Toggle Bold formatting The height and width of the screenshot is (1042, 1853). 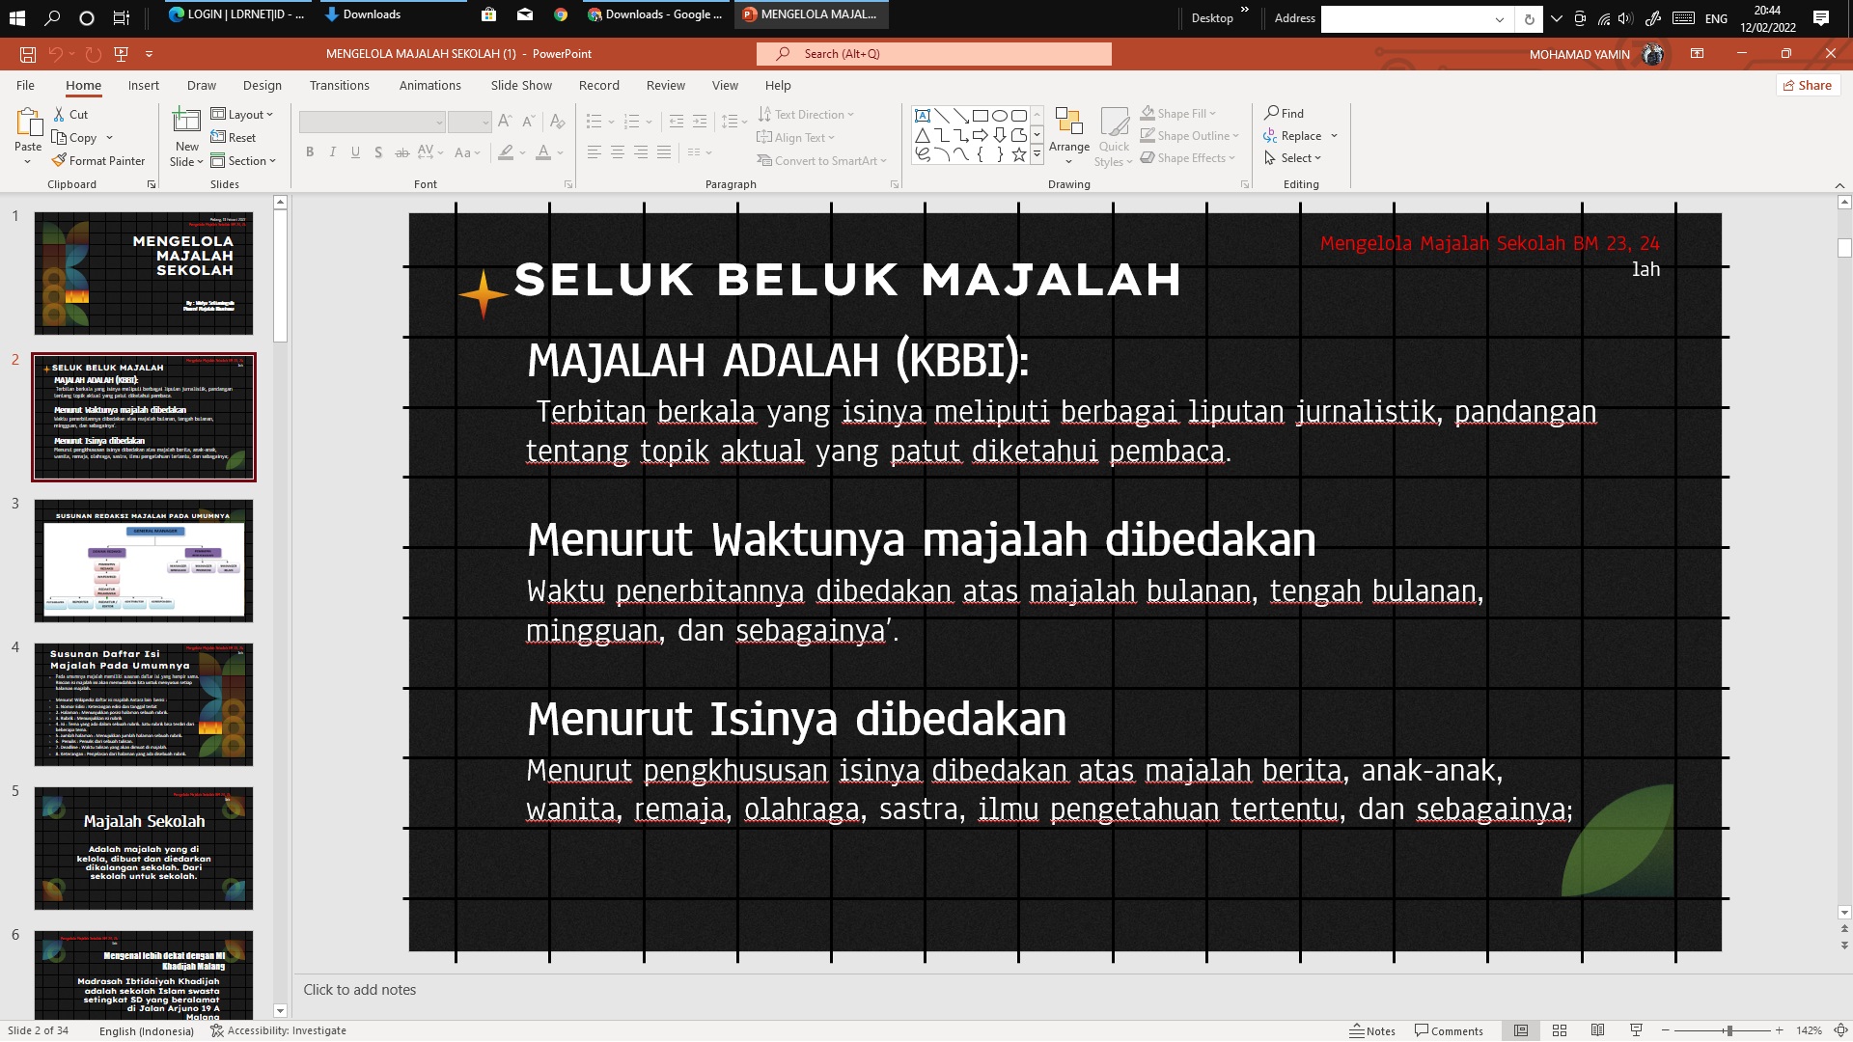tap(310, 152)
